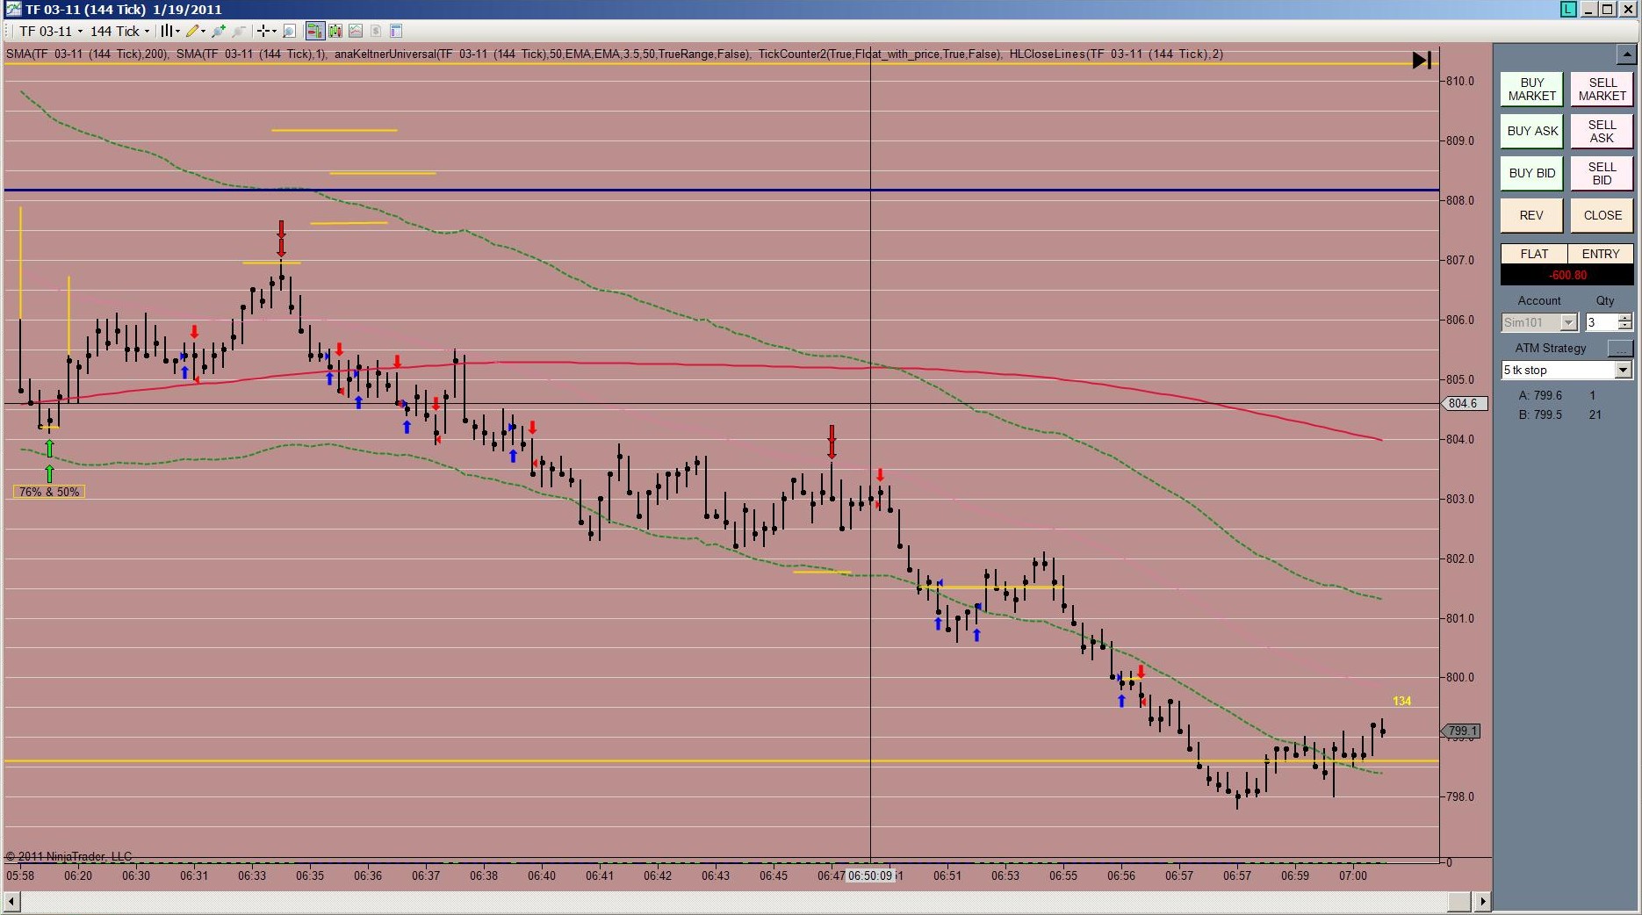This screenshot has height=915, width=1642.
Task: Click BUY ASK button
Action: pos(1532,131)
